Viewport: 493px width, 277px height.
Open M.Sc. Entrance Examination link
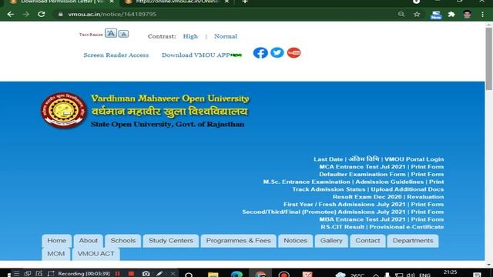click(x=307, y=182)
